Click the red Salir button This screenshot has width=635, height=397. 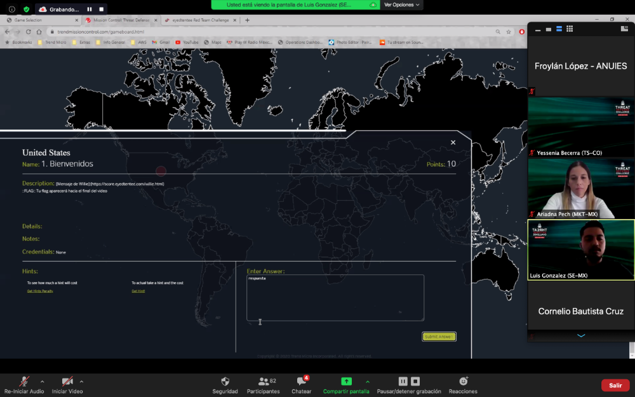(615, 385)
